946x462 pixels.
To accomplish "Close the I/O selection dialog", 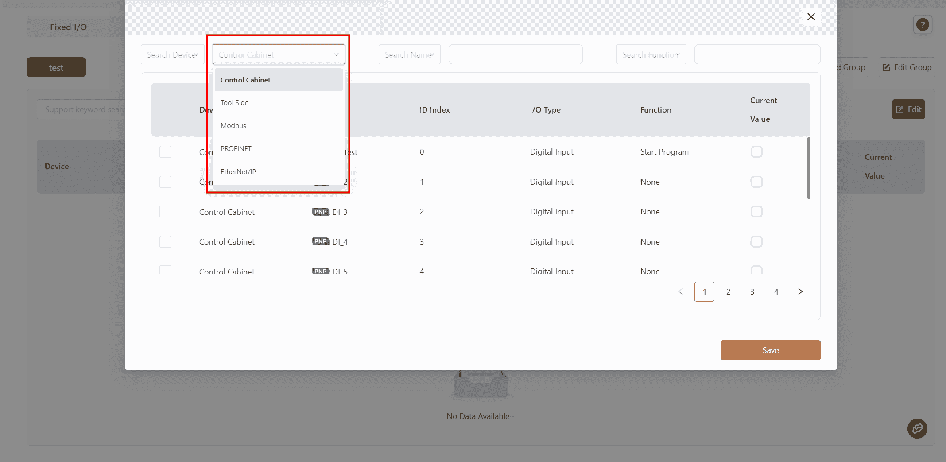I will [811, 17].
